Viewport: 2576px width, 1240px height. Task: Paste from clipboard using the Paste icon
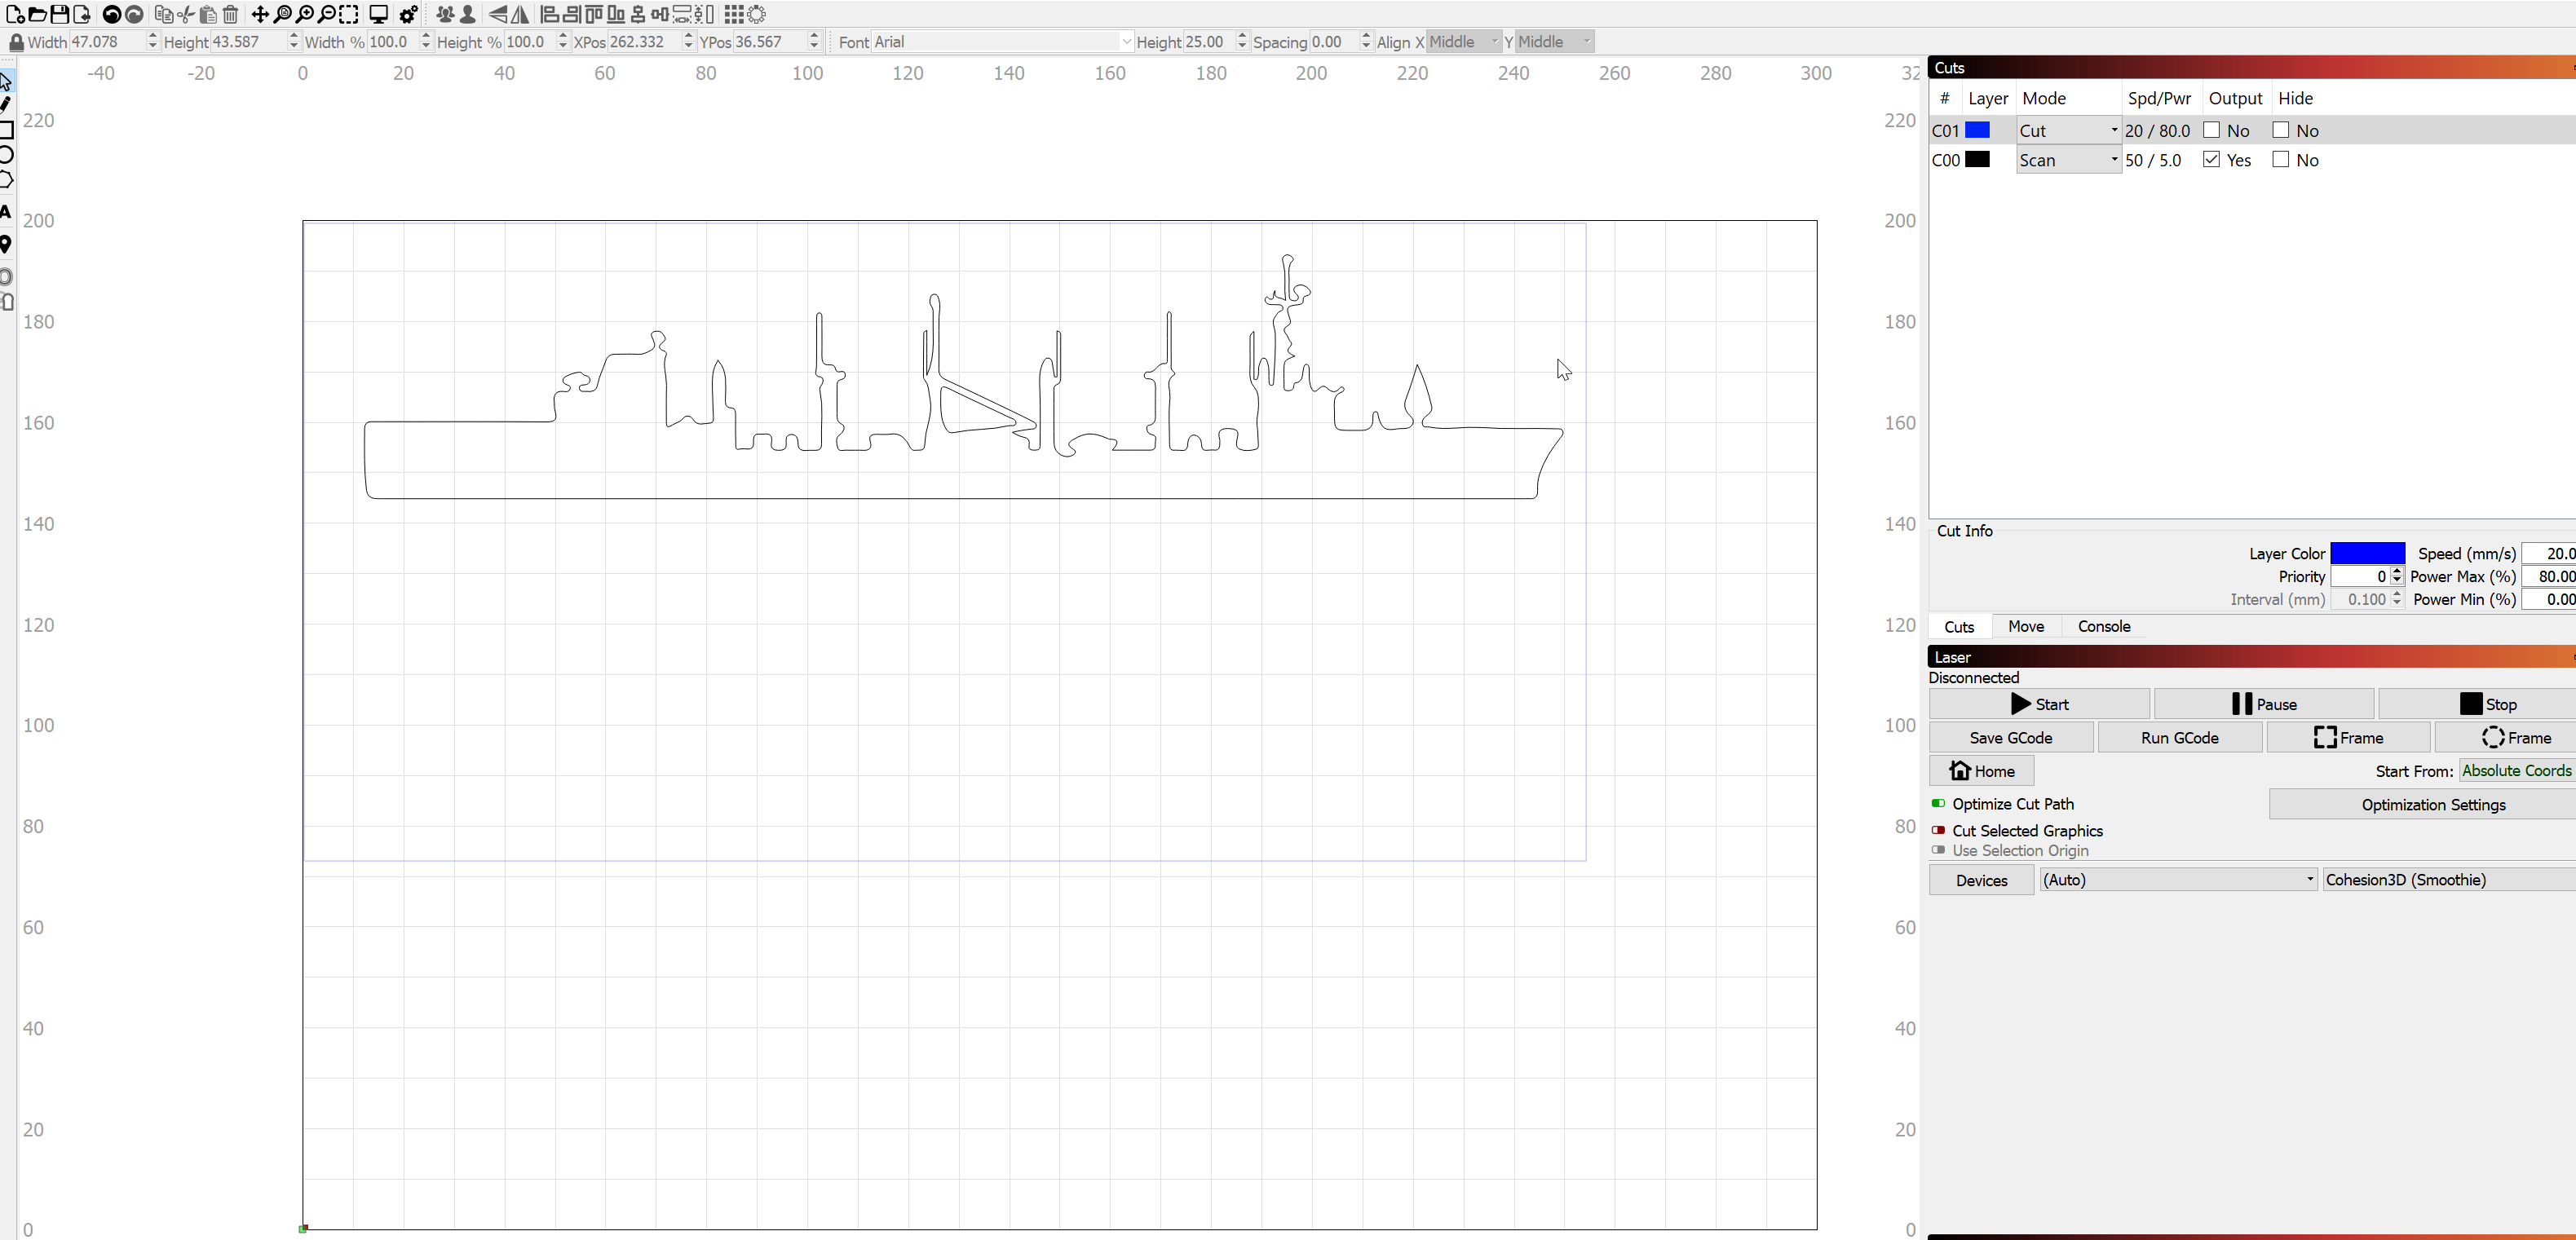coord(208,14)
